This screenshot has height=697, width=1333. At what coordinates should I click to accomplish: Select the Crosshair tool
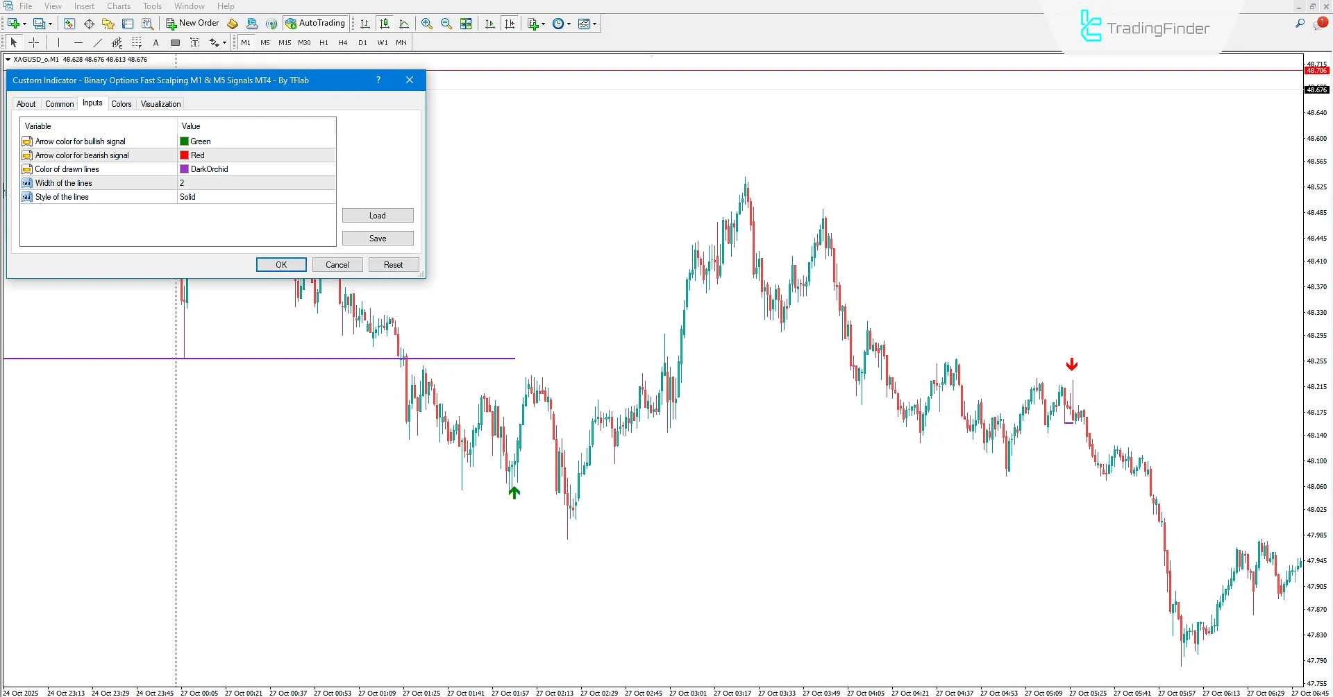coord(34,42)
